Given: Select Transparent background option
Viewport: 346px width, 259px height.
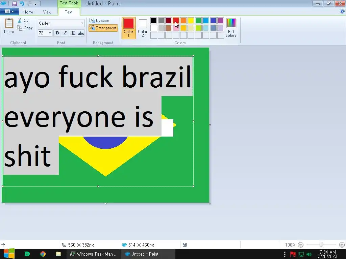Looking at the screenshot, I should 103,28.
